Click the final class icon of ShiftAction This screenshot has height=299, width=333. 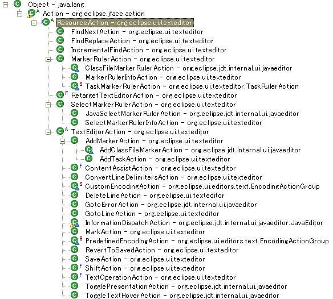click(x=76, y=268)
